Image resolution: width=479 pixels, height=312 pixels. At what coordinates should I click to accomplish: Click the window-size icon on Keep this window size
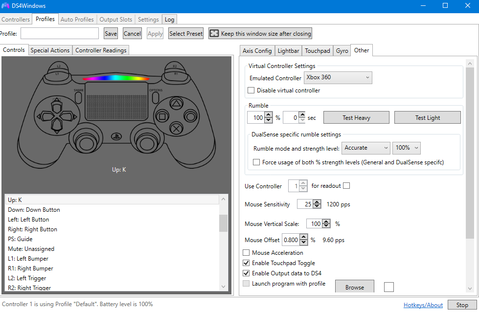pyautogui.click(x=214, y=34)
